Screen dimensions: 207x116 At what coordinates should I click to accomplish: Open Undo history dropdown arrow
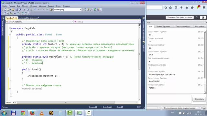[38, 10]
